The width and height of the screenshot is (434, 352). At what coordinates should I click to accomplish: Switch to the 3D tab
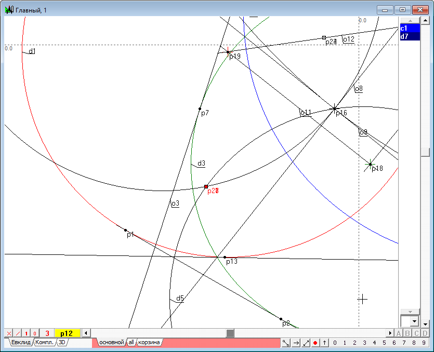(62, 342)
